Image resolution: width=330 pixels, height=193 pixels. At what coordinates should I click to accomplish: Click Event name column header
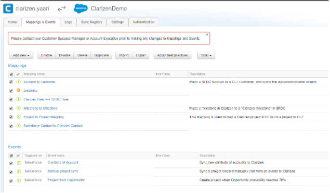pyautogui.click(x=56, y=156)
